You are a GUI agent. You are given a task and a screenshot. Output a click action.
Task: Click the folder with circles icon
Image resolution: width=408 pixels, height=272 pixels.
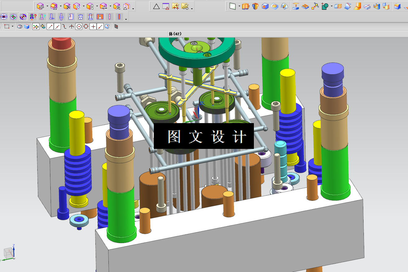(x=185, y=6)
